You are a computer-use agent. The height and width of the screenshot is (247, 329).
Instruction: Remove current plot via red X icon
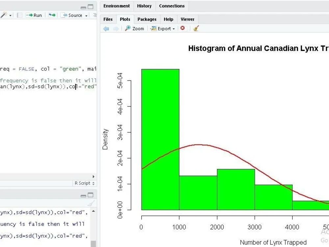tap(183, 28)
